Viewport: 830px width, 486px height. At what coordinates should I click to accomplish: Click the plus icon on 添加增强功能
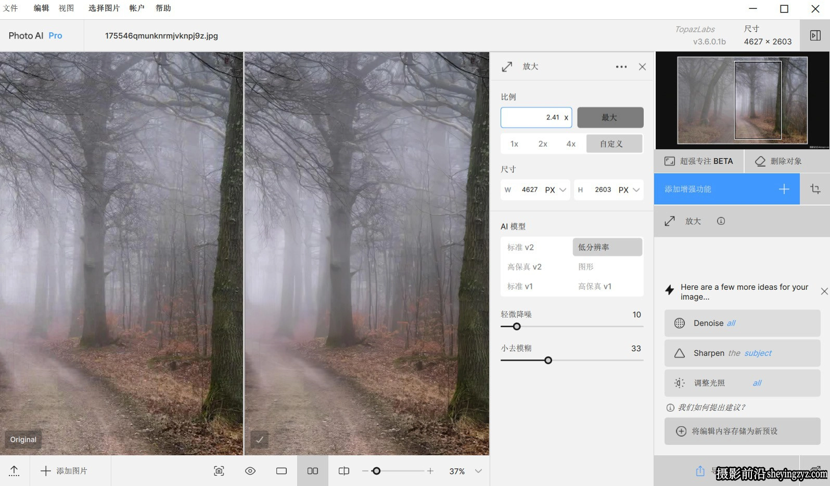(x=784, y=189)
